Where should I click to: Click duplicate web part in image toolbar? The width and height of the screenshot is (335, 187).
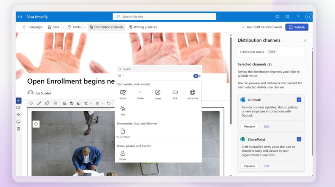coord(47,103)
